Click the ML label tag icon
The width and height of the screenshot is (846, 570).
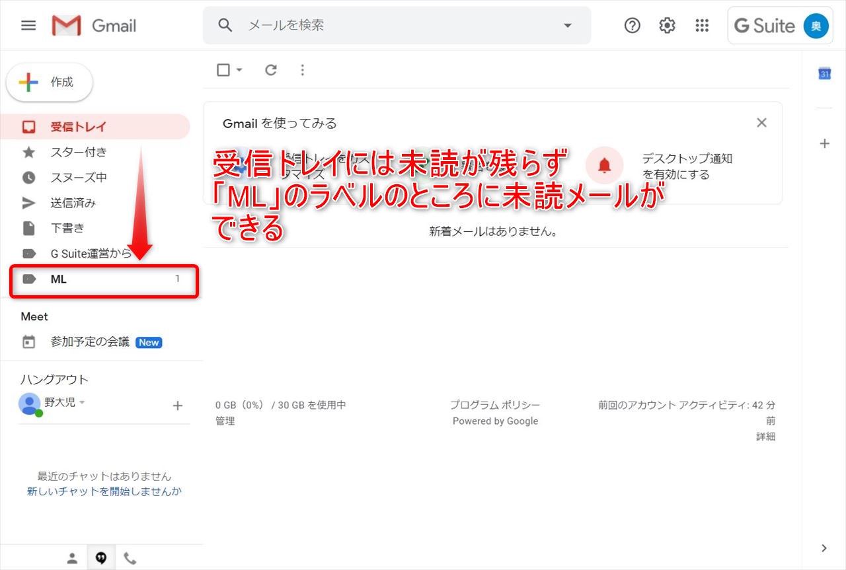pos(28,279)
